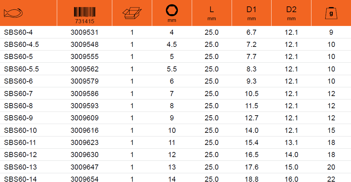Click barcode number 3009630
This screenshot has height=182, width=351.
85,155
